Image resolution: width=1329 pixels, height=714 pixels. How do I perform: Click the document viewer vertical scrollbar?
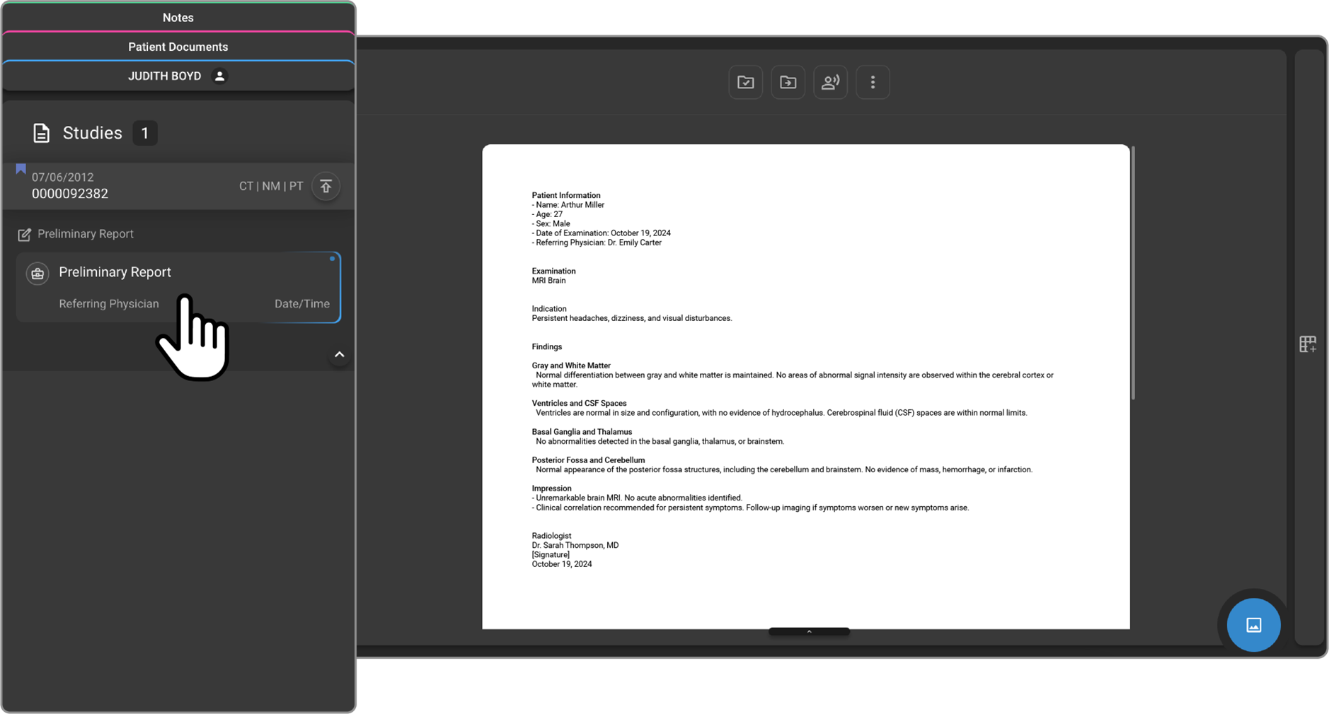1132,273
